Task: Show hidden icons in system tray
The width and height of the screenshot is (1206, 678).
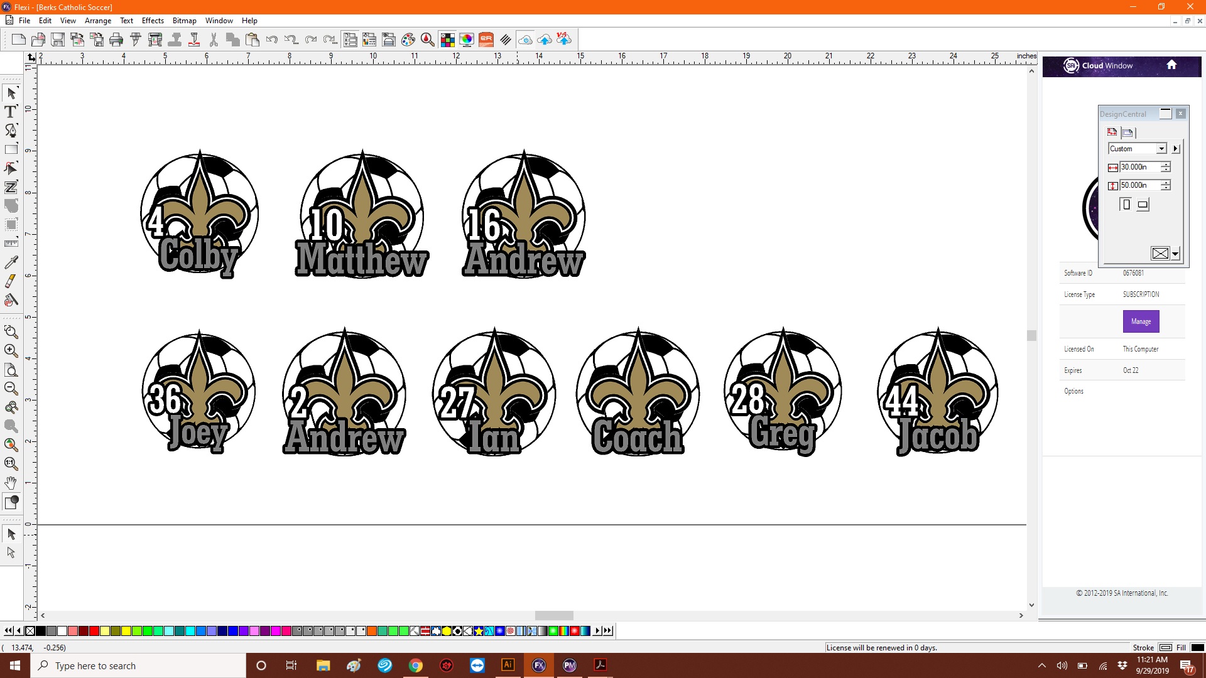Action: [x=1042, y=665]
